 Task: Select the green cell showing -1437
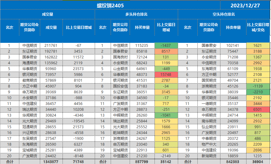click(166, 46)
